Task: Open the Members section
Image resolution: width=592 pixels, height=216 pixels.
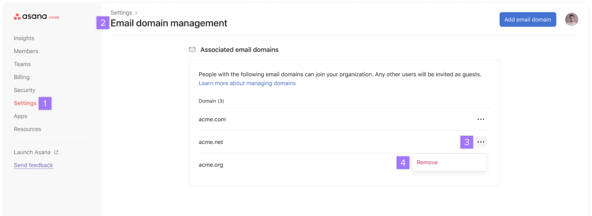Action: pyautogui.click(x=26, y=51)
